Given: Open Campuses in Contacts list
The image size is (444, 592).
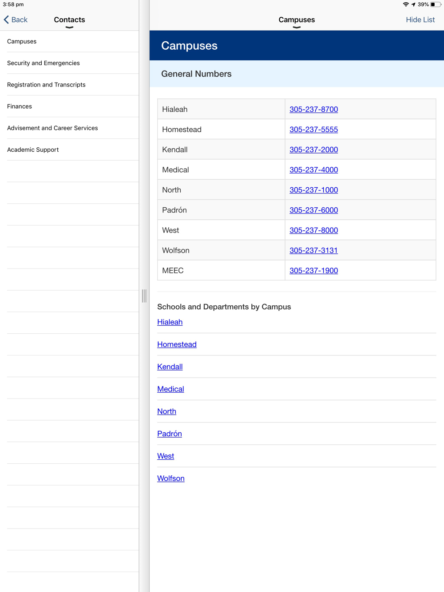Looking at the screenshot, I should 69,41.
